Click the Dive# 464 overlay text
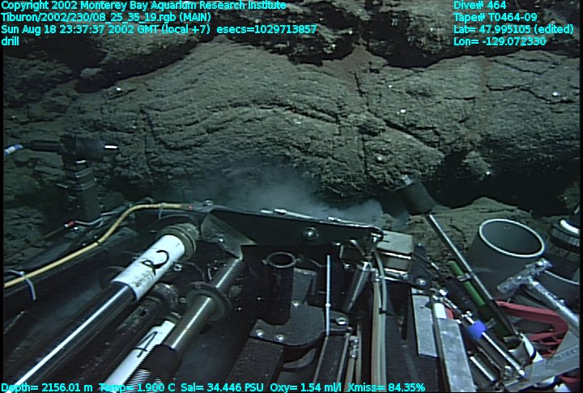The image size is (583, 393). click(479, 6)
